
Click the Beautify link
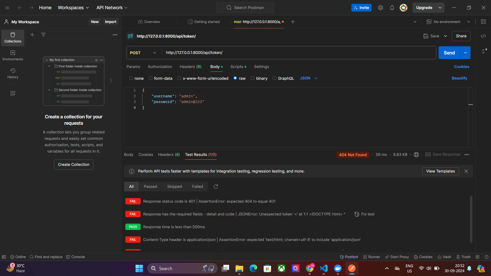pyautogui.click(x=459, y=78)
